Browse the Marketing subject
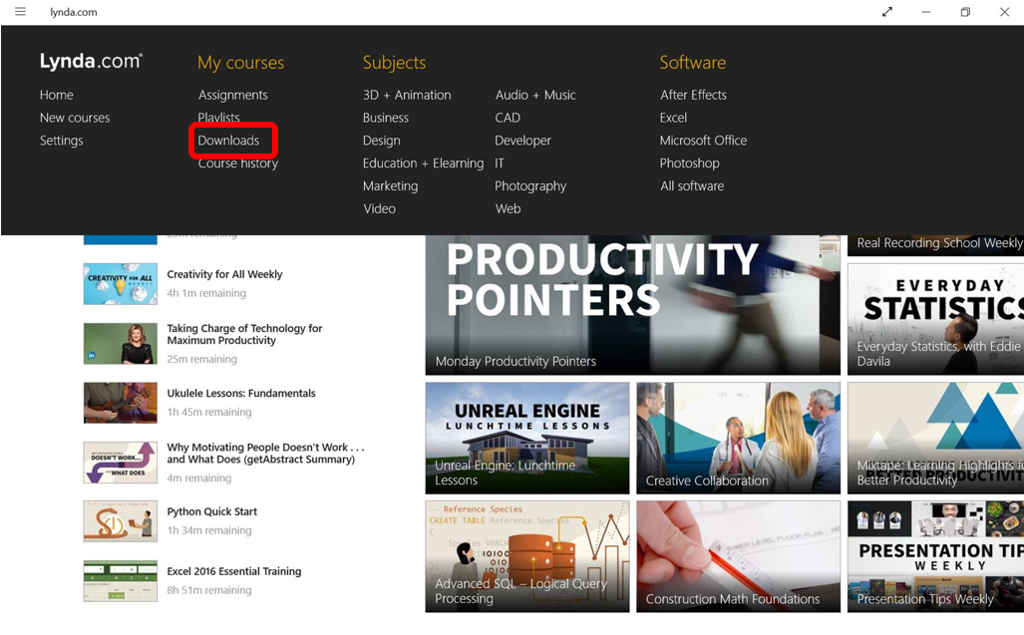 click(x=390, y=186)
